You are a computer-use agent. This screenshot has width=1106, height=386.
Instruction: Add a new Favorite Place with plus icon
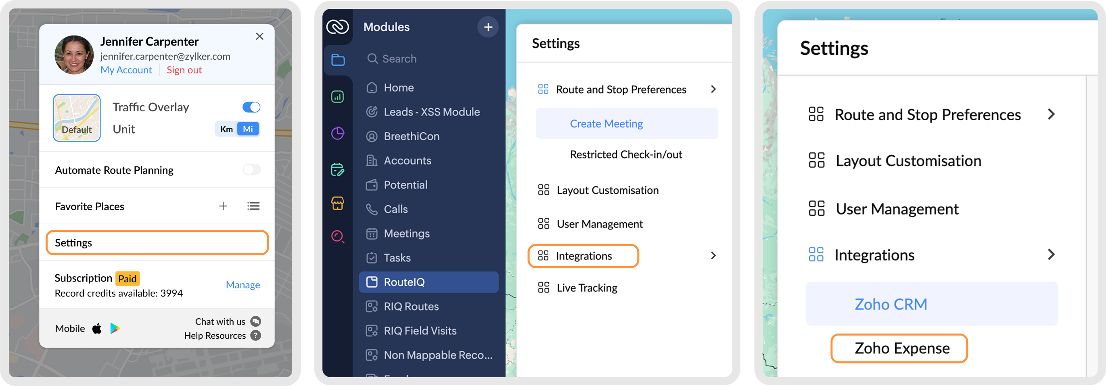[x=223, y=207]
